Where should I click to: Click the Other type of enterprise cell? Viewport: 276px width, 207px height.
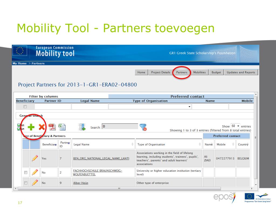click(x=169, y=182)
